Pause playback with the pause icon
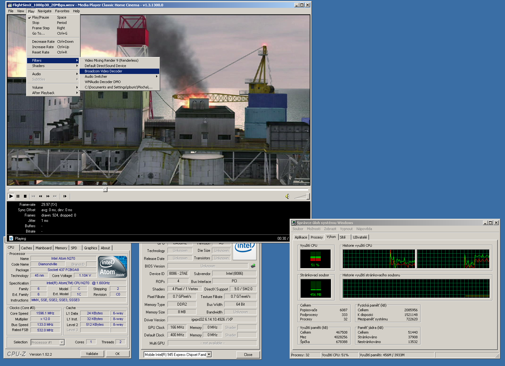 tap(18, 196)
